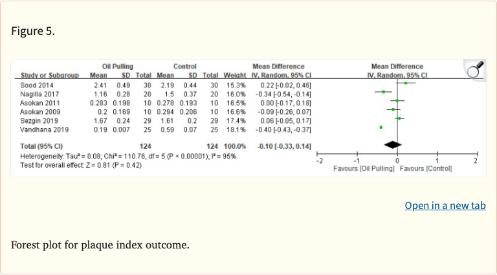
Task: Click the 'Oil Pulling' column group header
Action: click(x=118, y=67)
